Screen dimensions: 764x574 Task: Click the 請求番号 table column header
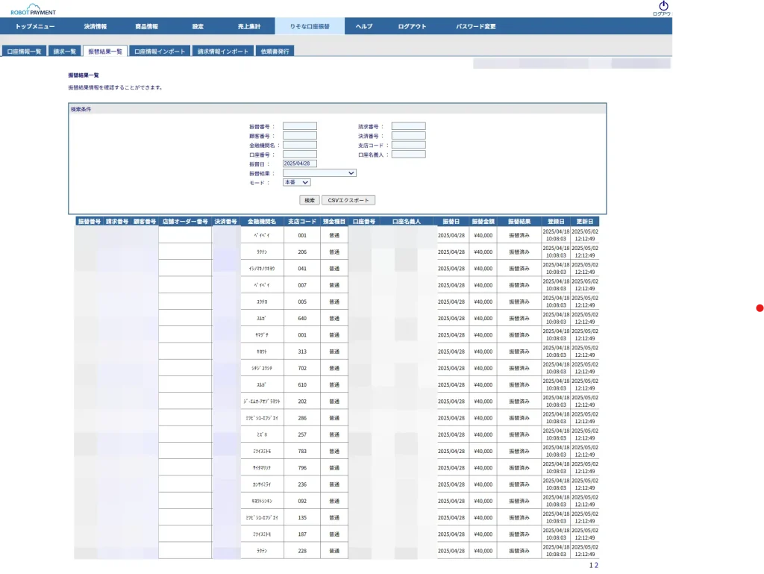pyautogui.click(x=117, y=222)
